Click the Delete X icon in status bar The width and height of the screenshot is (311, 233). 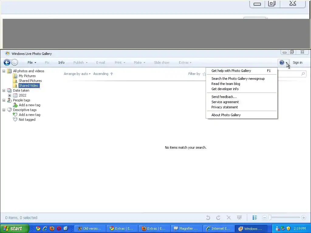coord(229,218)
